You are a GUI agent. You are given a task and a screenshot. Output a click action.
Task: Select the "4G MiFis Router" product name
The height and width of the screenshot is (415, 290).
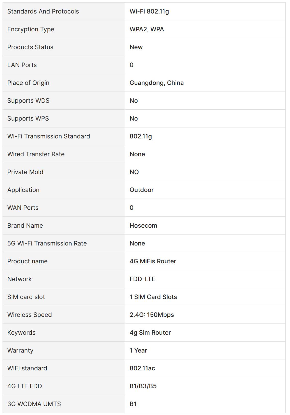(153, 261)
